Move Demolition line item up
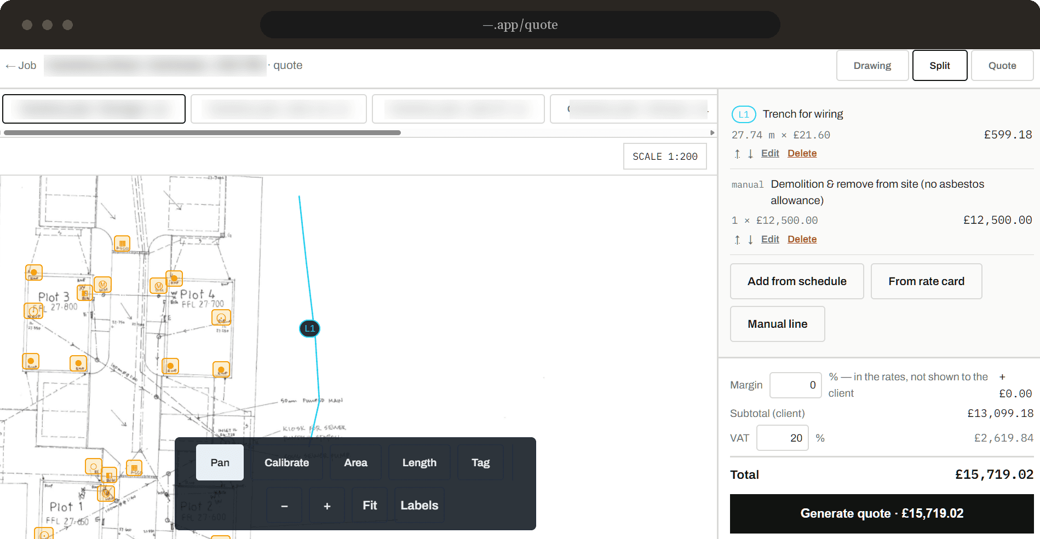The image size is (1040, 539). (737, 240)
